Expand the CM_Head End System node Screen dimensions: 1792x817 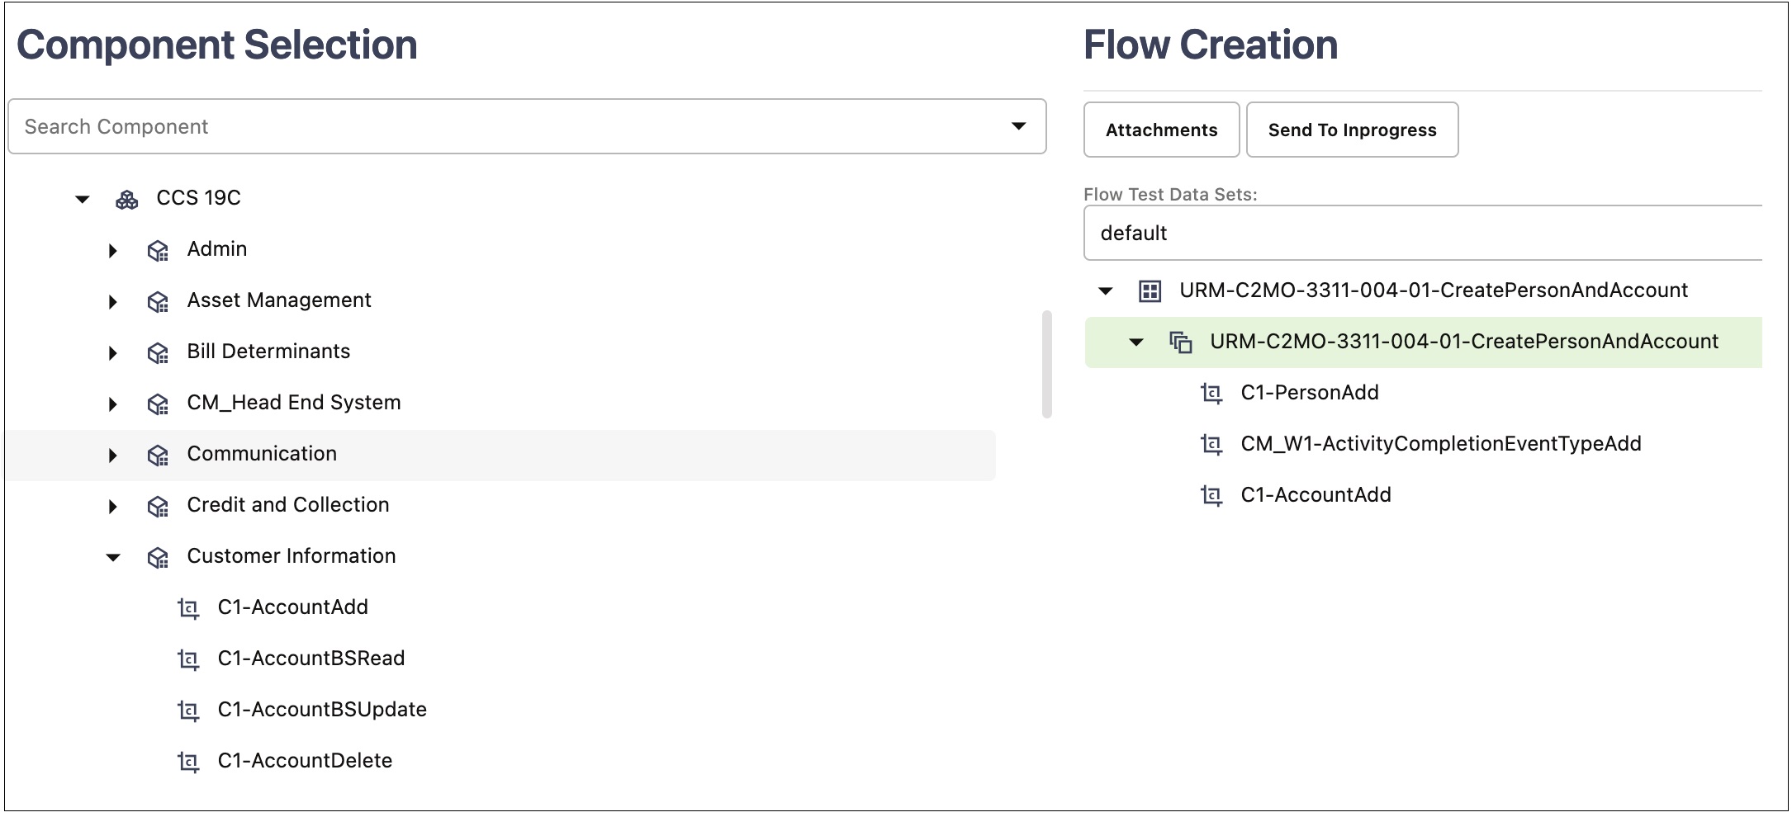(x=113, y=404)
